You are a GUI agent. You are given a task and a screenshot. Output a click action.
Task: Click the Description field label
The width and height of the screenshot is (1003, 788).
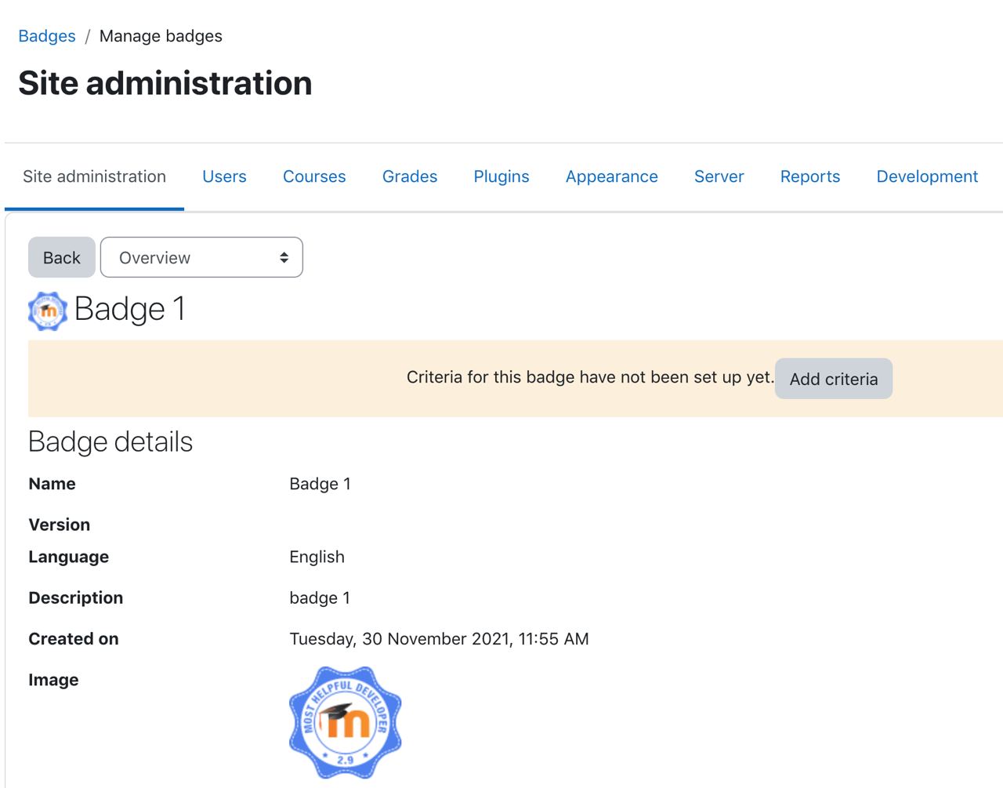pyautogui.click(x=76, y=597)
